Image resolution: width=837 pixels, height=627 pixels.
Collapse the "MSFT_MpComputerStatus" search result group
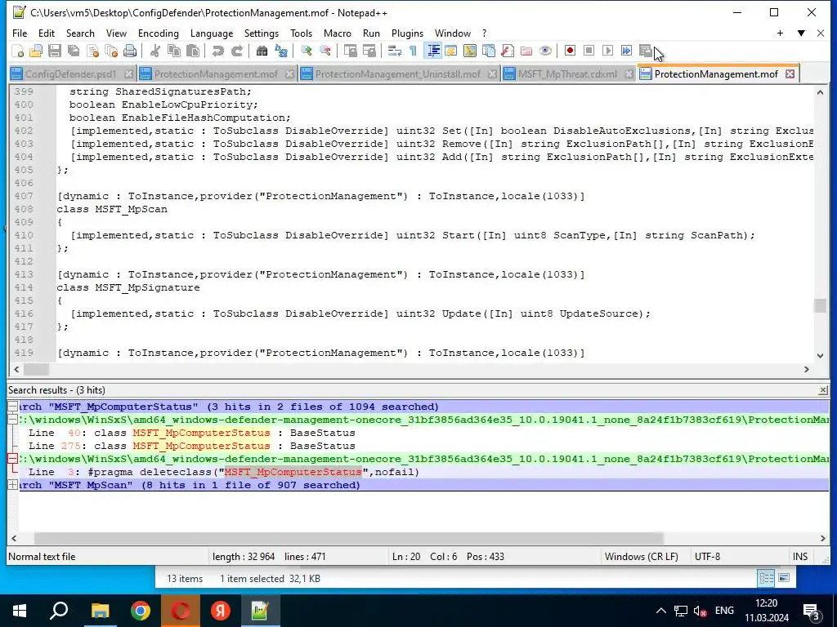[12, 407]
